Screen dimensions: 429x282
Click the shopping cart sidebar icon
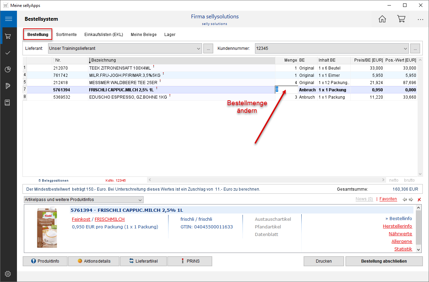click(8, 36)
